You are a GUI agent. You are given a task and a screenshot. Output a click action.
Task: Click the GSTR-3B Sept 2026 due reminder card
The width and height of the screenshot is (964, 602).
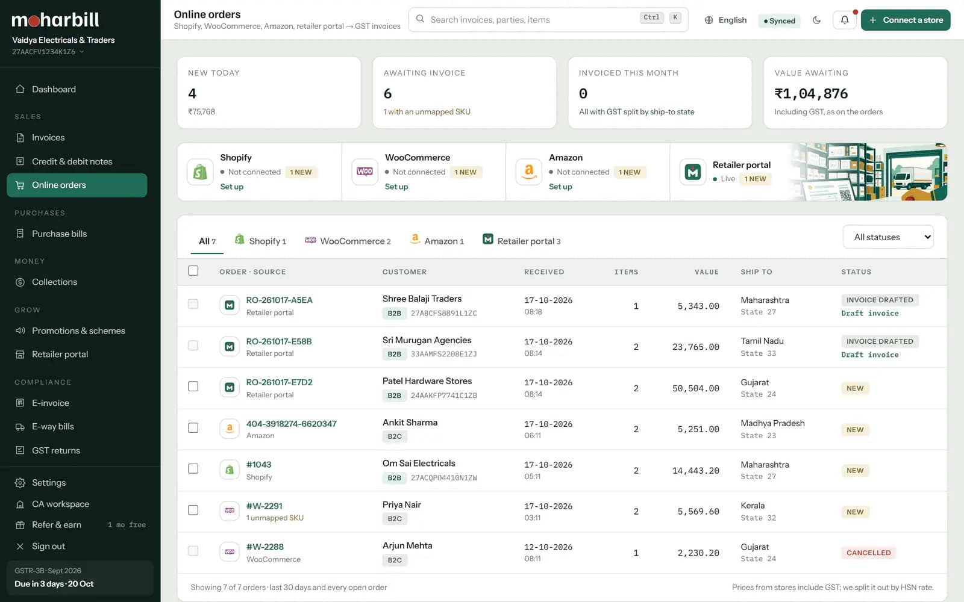(80, 577)
